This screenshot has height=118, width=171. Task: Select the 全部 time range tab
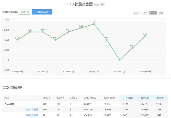pos(161,13)
